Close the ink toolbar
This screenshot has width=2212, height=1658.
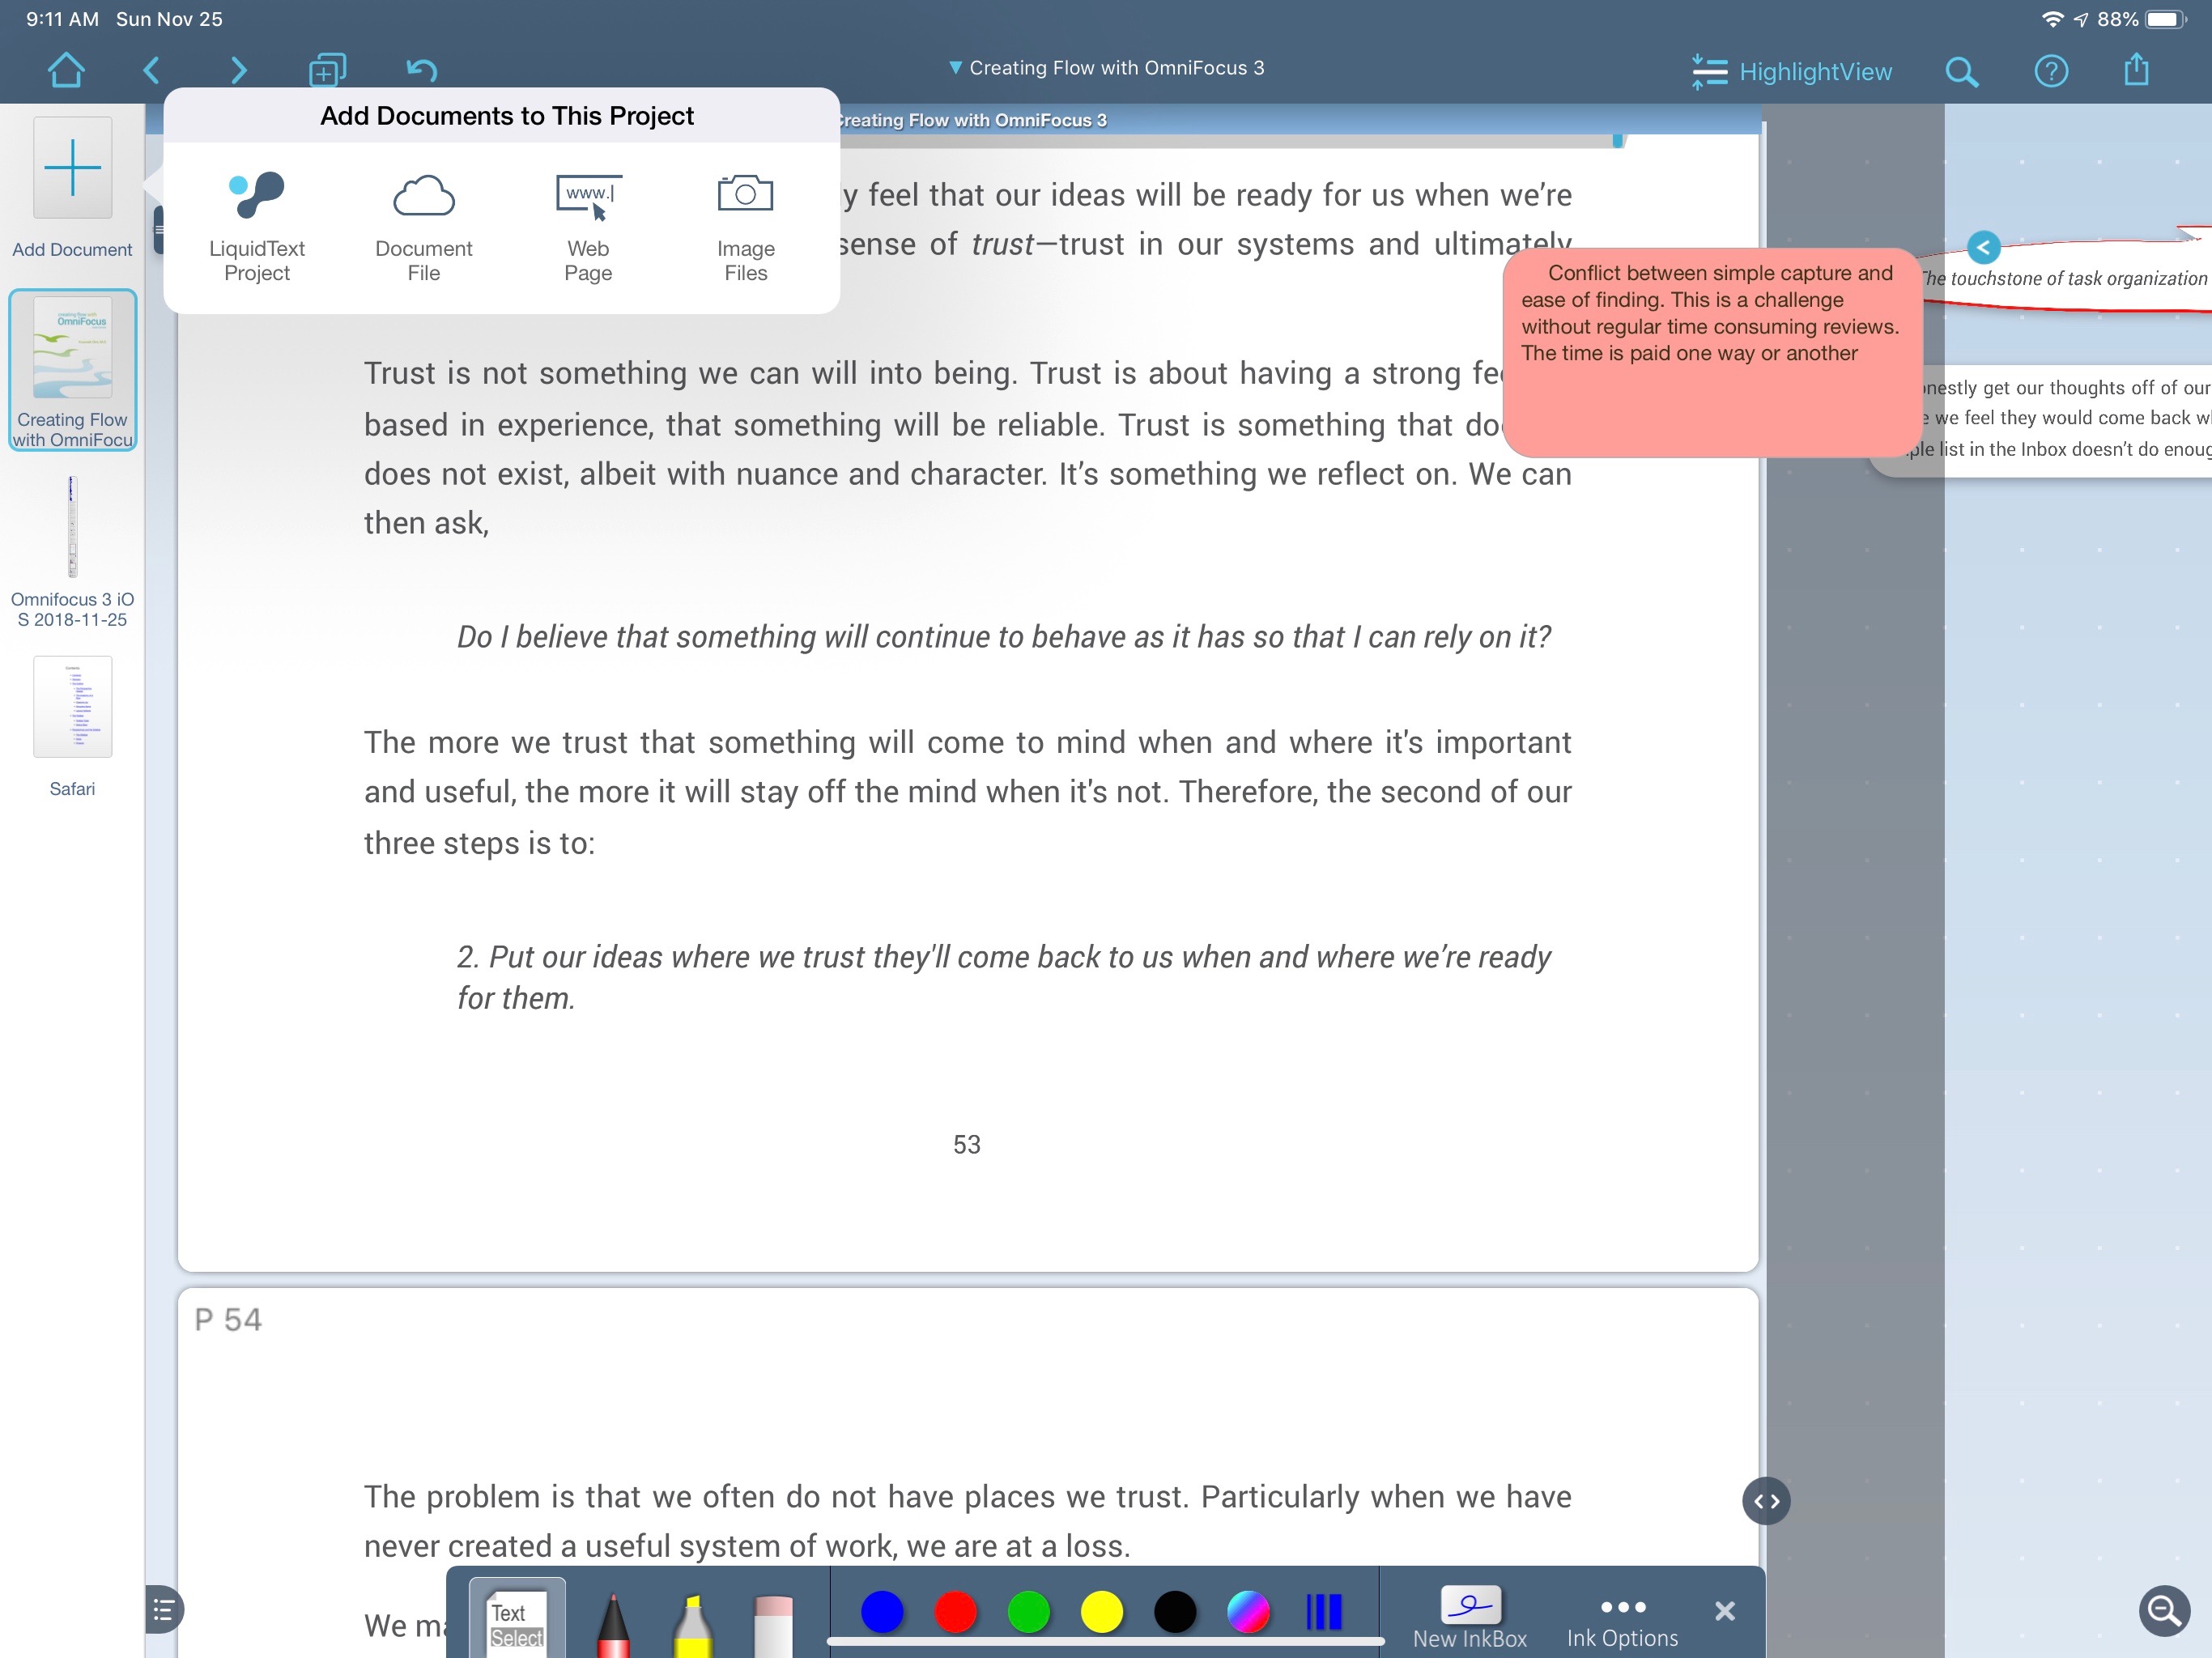[x=1724, y=1611]
